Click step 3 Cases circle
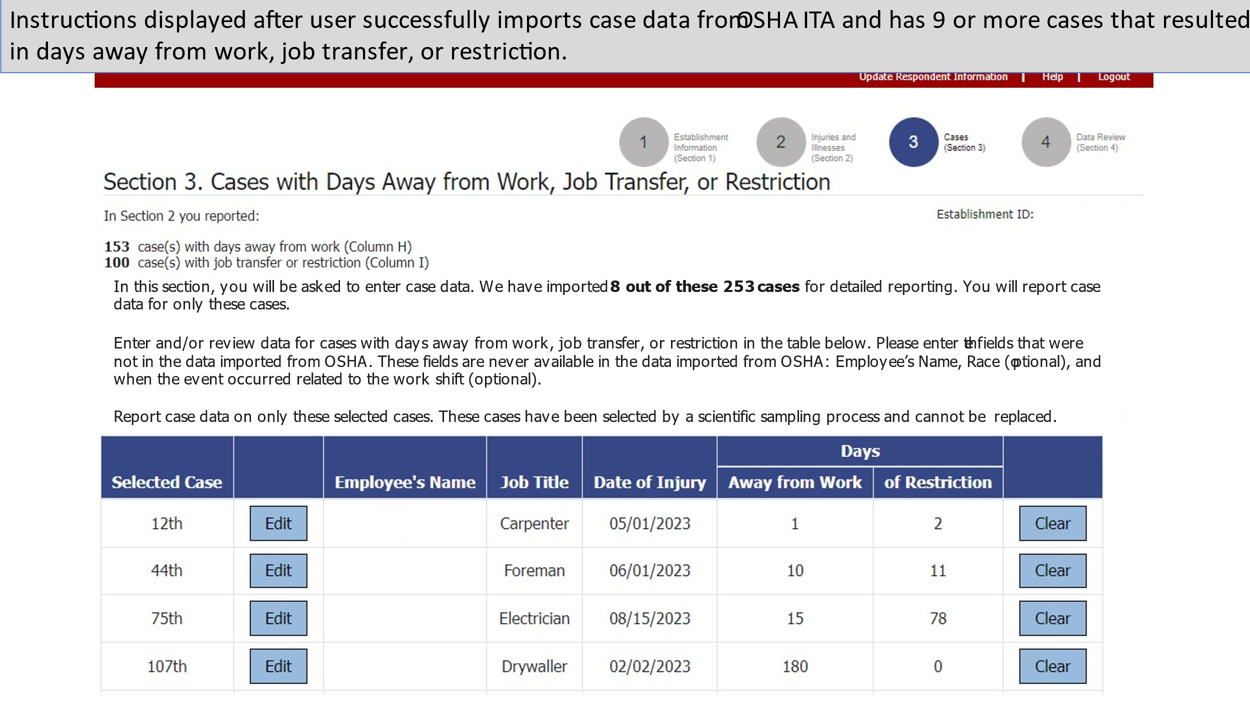The height and width of the screenshot is (703, 1250). click(x=913, y=142)
